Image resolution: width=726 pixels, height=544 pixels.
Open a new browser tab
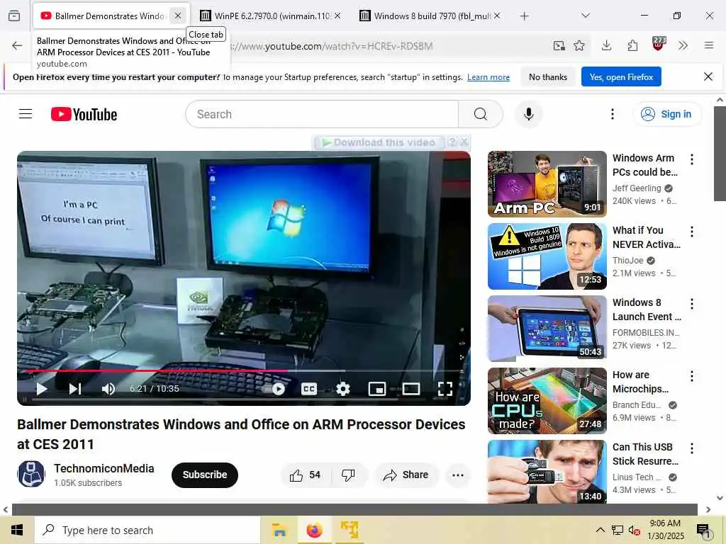(x=524, y=16)
